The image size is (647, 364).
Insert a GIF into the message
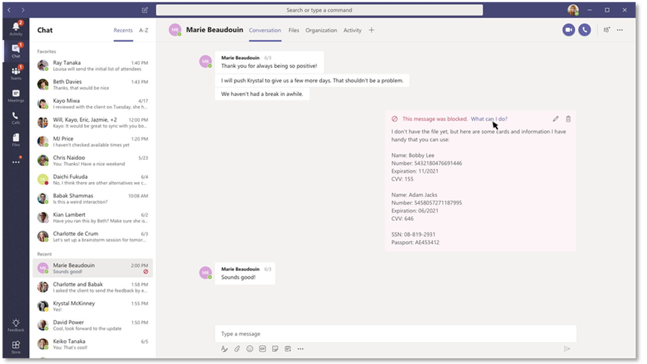[x=262, y=348]
